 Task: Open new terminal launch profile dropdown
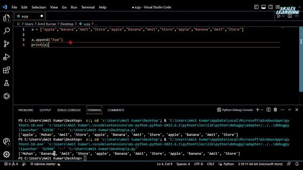point(262,110)
